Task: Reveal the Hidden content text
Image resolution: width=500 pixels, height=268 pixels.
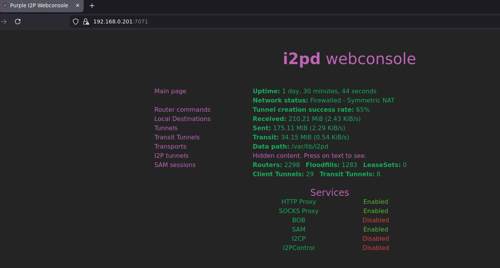Action: click(x=310, y=156)
